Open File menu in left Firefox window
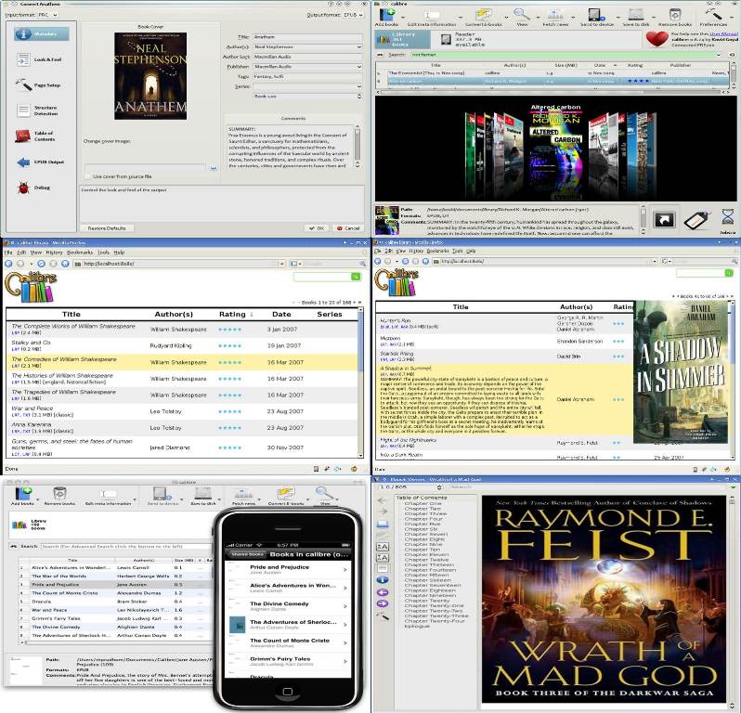 point(8,253)
